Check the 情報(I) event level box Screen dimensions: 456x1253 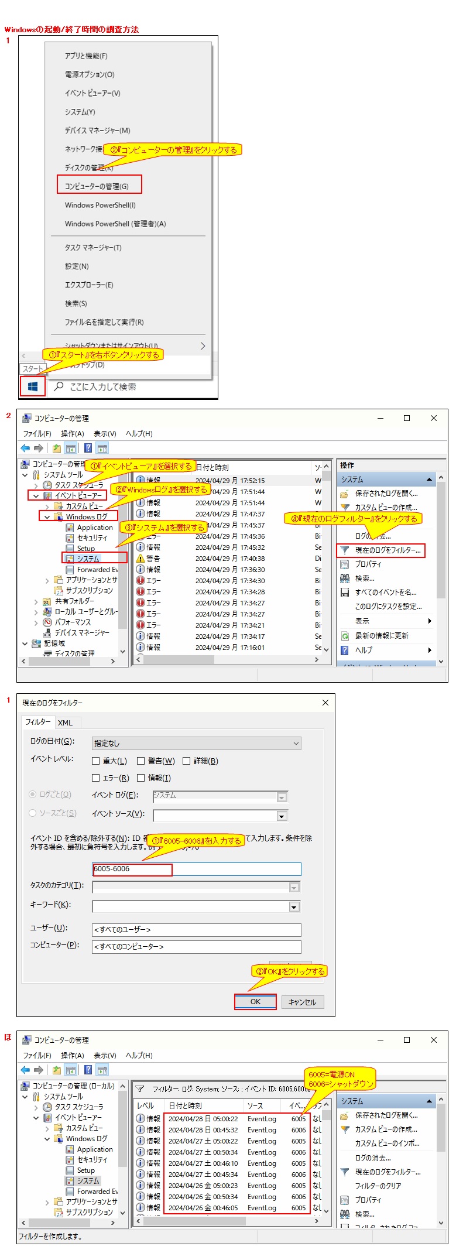tap(140, 778)
